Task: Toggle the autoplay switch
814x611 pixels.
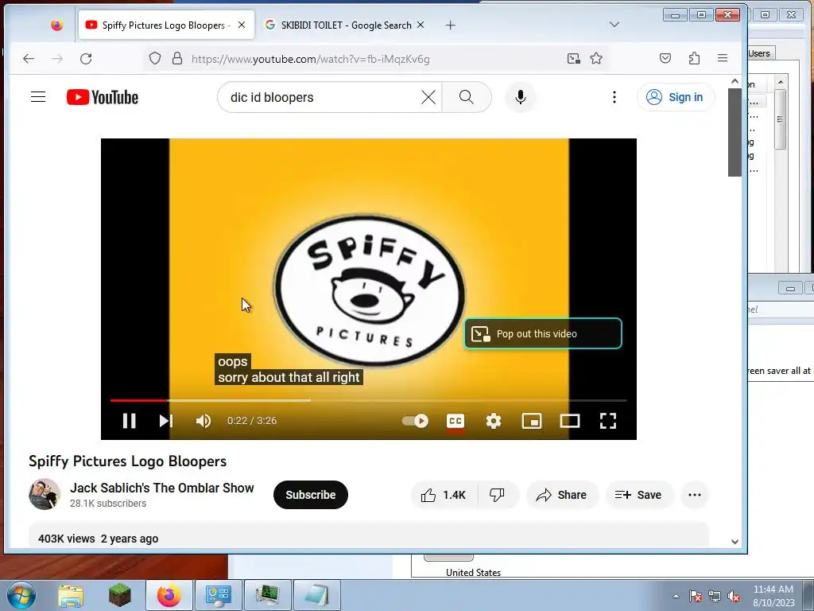Action: pos(415,421)
